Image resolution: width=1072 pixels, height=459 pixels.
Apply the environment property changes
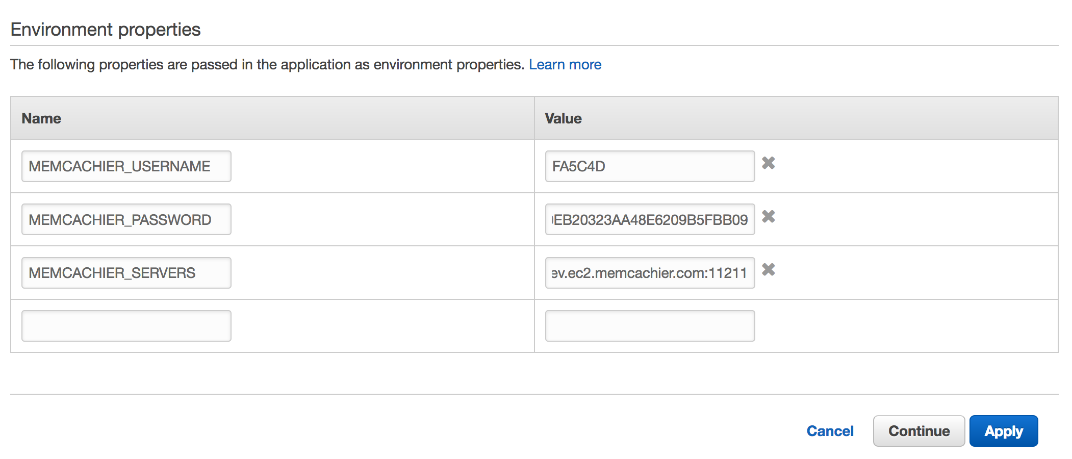pyautogui.click(x=1003, y=430)
